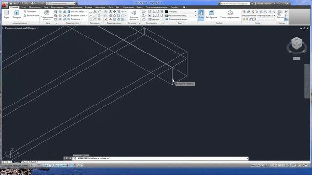
Task: Switch to the Модель layout tab
Action: click(16, 162)
